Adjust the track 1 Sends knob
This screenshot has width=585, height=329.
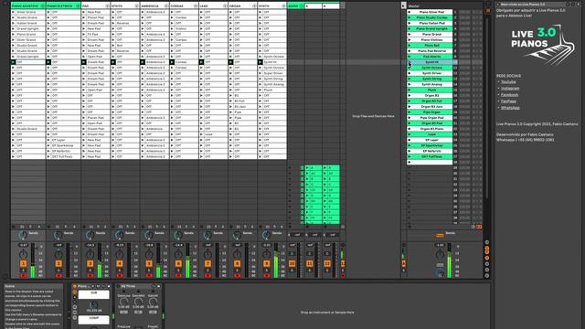click(23, 235)
